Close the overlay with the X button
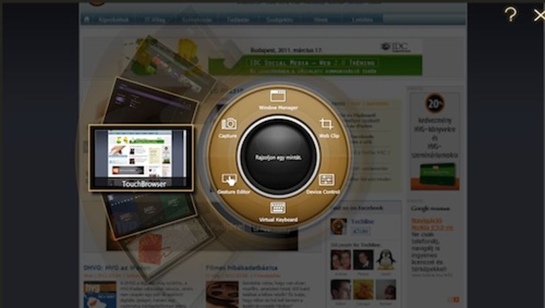This screenshot has height=308, width=545. [x=540, y=15]
